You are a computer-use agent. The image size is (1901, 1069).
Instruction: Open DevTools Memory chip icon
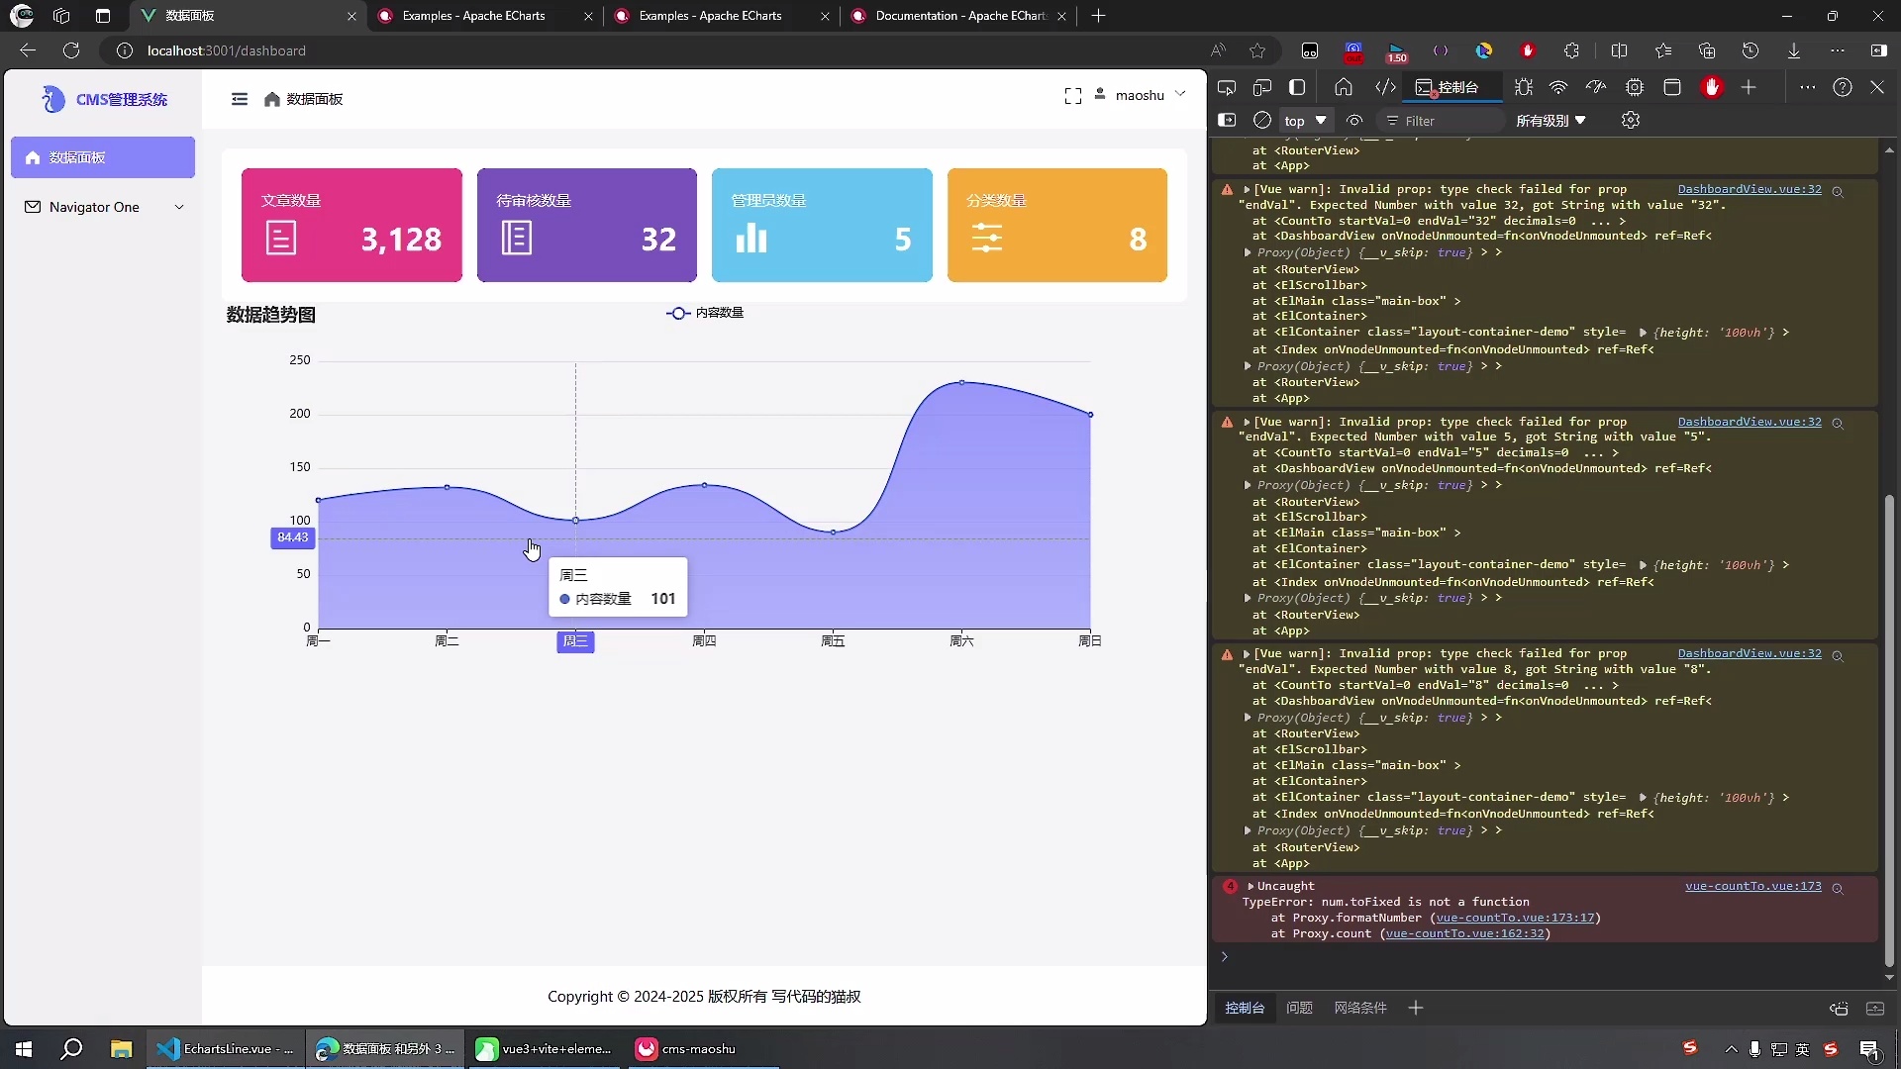click(1635, 87)
